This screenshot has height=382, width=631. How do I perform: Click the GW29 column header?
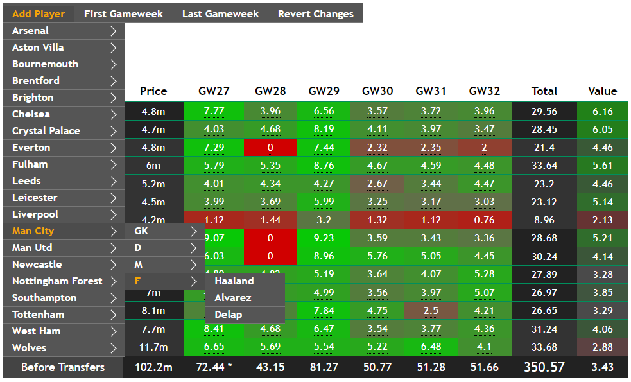click(x=324, y=91)
